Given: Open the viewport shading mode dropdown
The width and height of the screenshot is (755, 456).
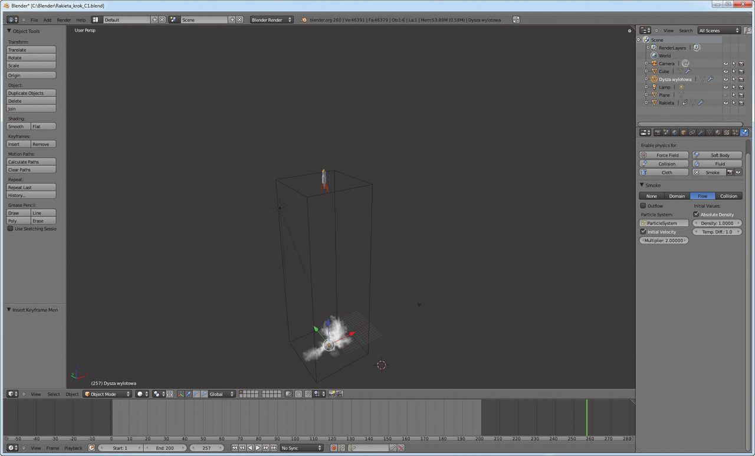Looking at the screenshot, I should coord(142,393).
